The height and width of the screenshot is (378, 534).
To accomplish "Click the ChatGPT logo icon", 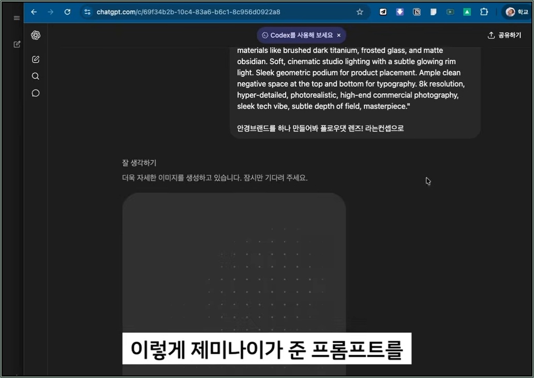I will pyautogui.click(x=36, y=35).
